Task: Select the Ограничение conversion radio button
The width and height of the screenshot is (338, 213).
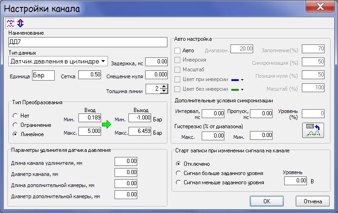Action: coord(15,125)
